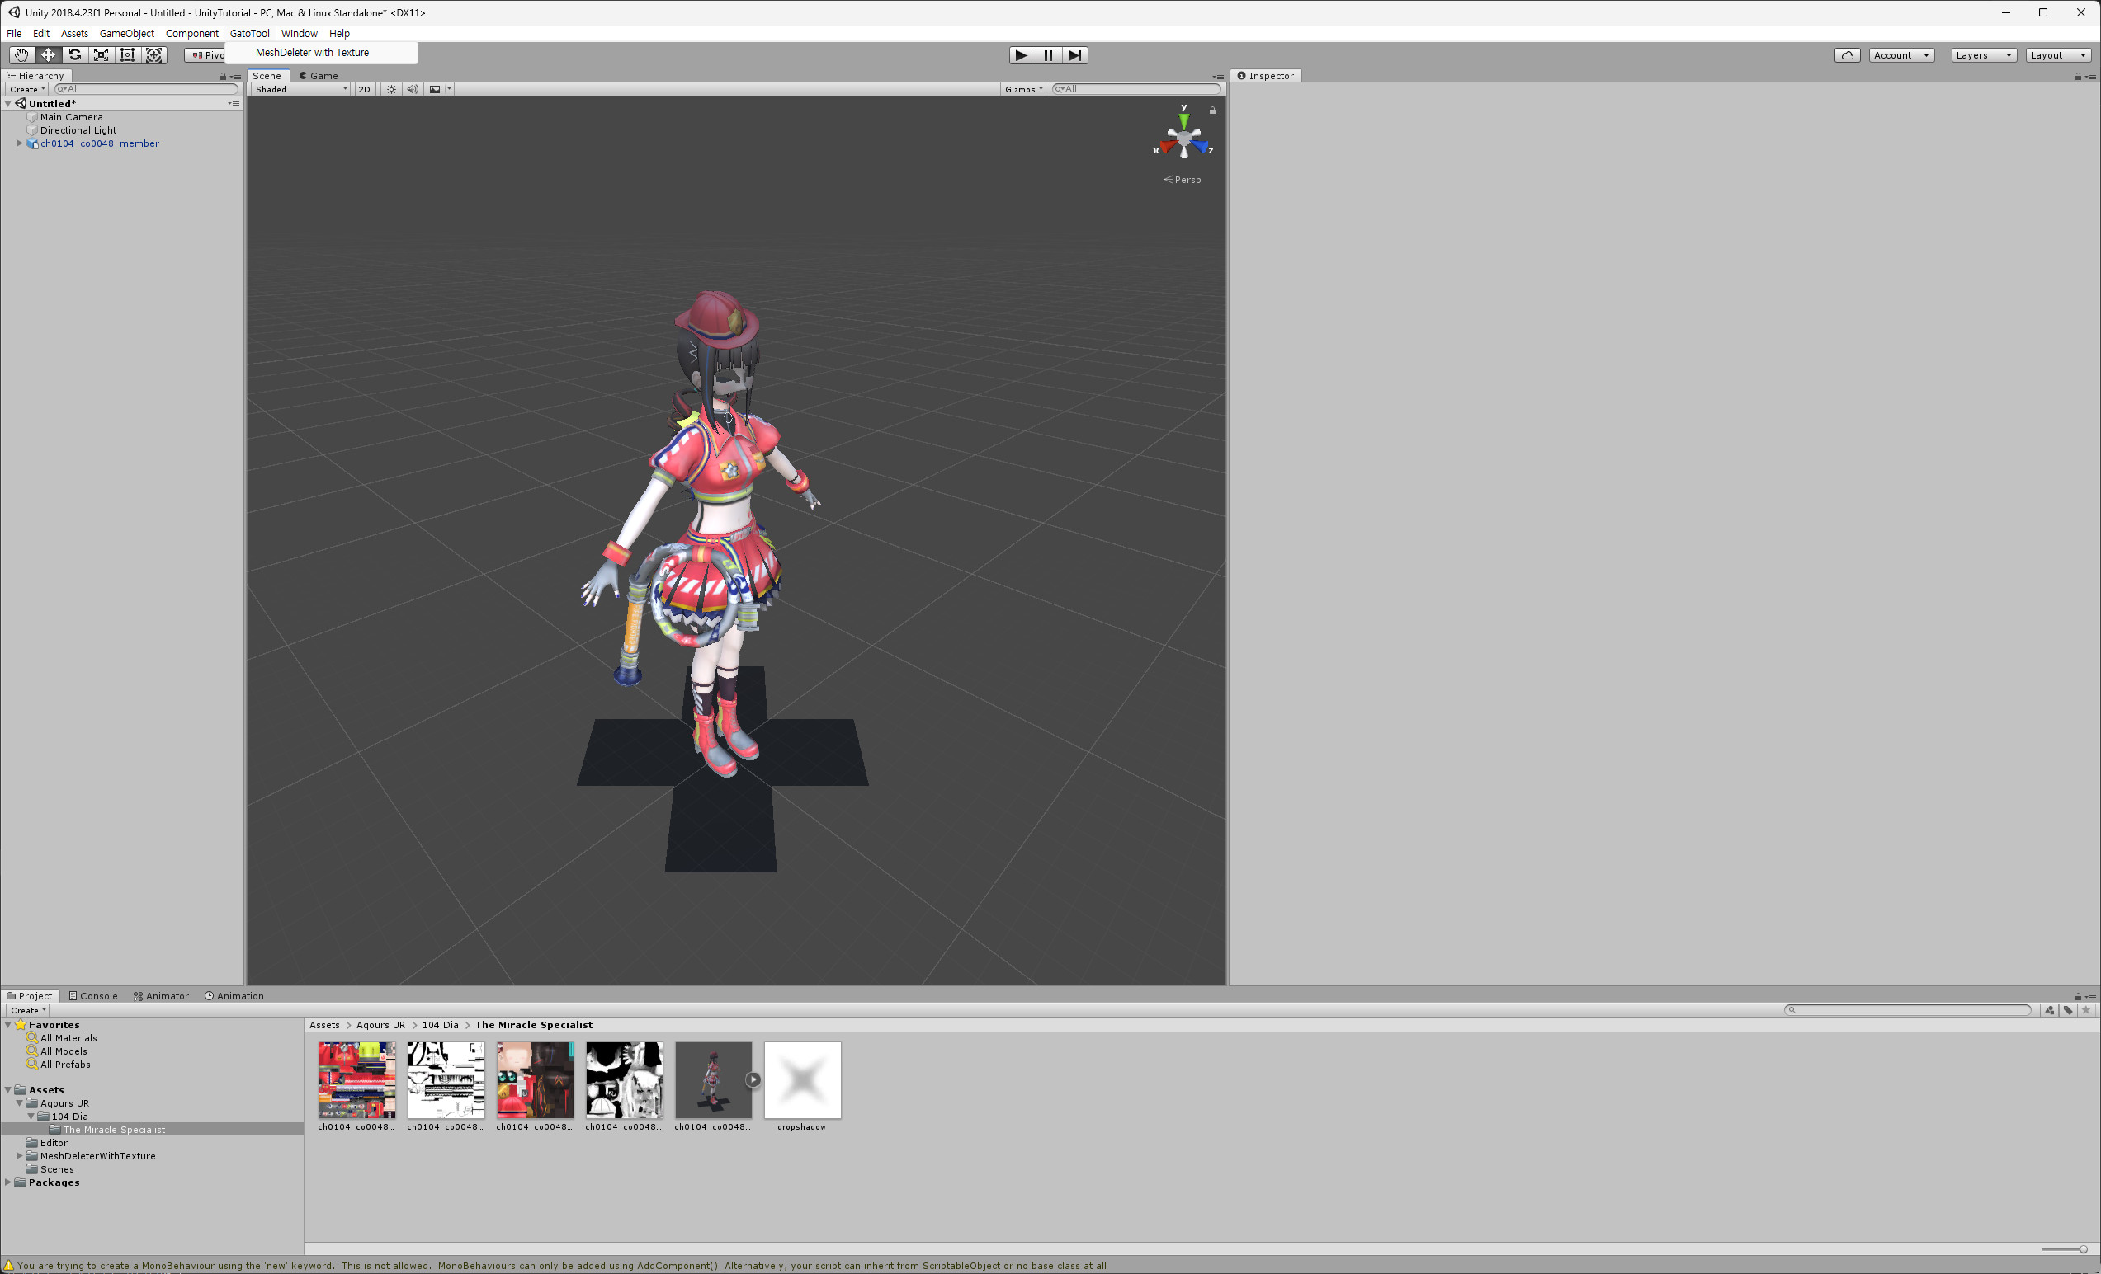Open the Layout selector

tap(2056, 54)
